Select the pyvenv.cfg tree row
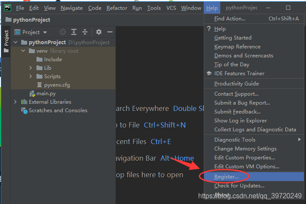 pyautogui.click(x=63, y=85)
